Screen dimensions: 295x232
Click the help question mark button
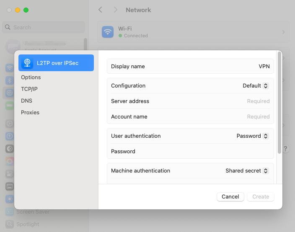pyautogui.click(x=285, y=149)
